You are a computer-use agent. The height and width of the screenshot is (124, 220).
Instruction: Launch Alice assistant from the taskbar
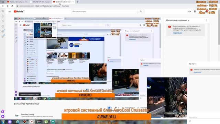pos(10,122)
